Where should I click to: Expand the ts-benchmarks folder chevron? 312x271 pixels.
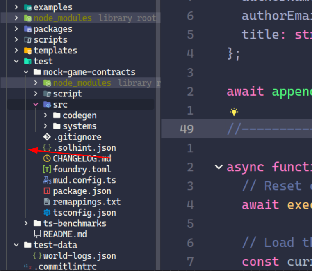coord(26,223)
